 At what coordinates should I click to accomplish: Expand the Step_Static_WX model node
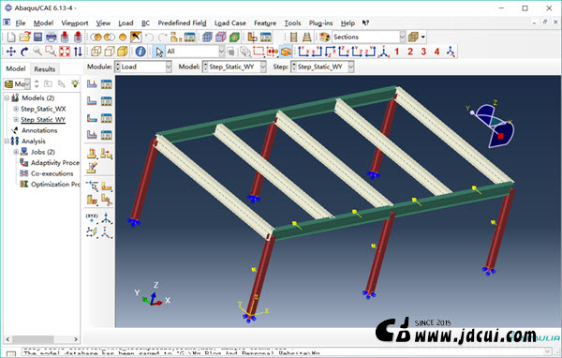[16, 109]
